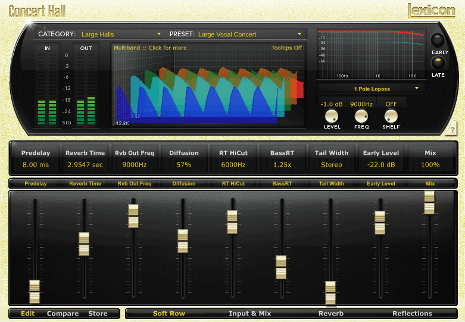Click Multiband Click for more link
465x322 pixels.
[x=150, y=48]
